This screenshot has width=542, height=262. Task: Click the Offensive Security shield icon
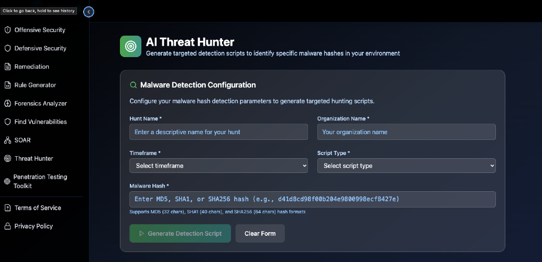tap(7, 30)
